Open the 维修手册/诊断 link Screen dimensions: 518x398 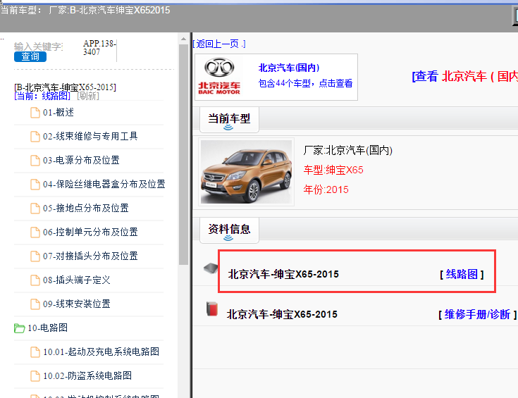click(x=477, y=314)
